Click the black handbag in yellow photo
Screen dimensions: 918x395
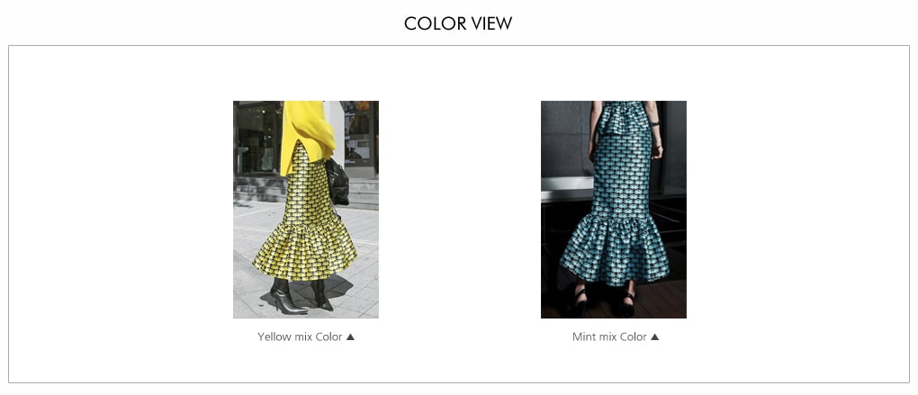pos(337,181)
